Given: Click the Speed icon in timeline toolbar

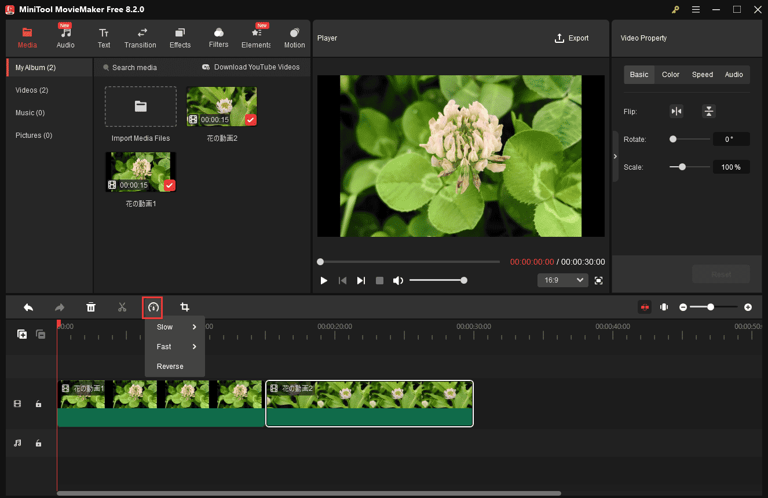Looking at the screenshot, I should pos(153,307).
